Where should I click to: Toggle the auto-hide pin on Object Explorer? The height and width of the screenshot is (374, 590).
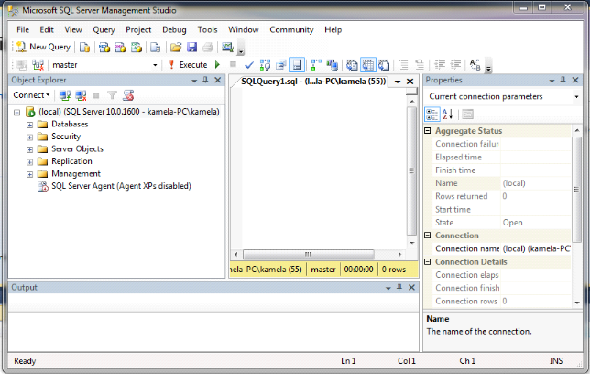click(205, 81)
